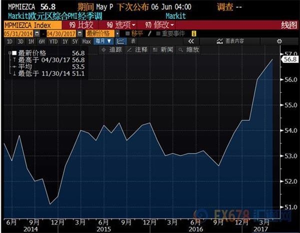Select the 5Y range tab
Screen dimensions: 300x233
(x=75, y=41)
